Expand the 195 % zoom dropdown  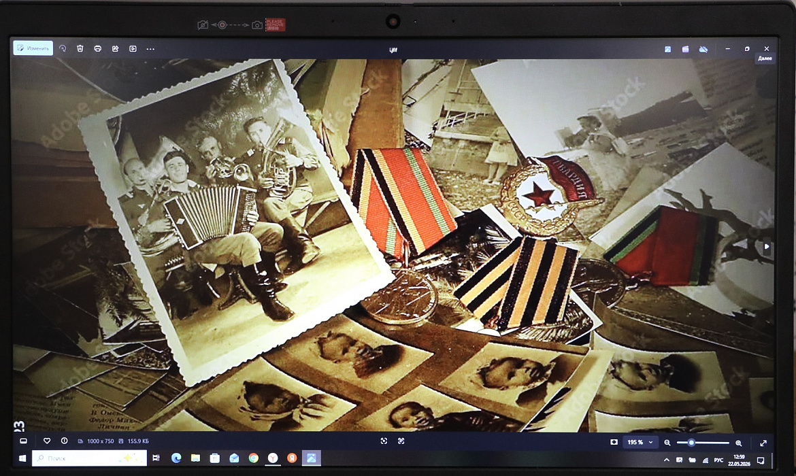(640, 443)
